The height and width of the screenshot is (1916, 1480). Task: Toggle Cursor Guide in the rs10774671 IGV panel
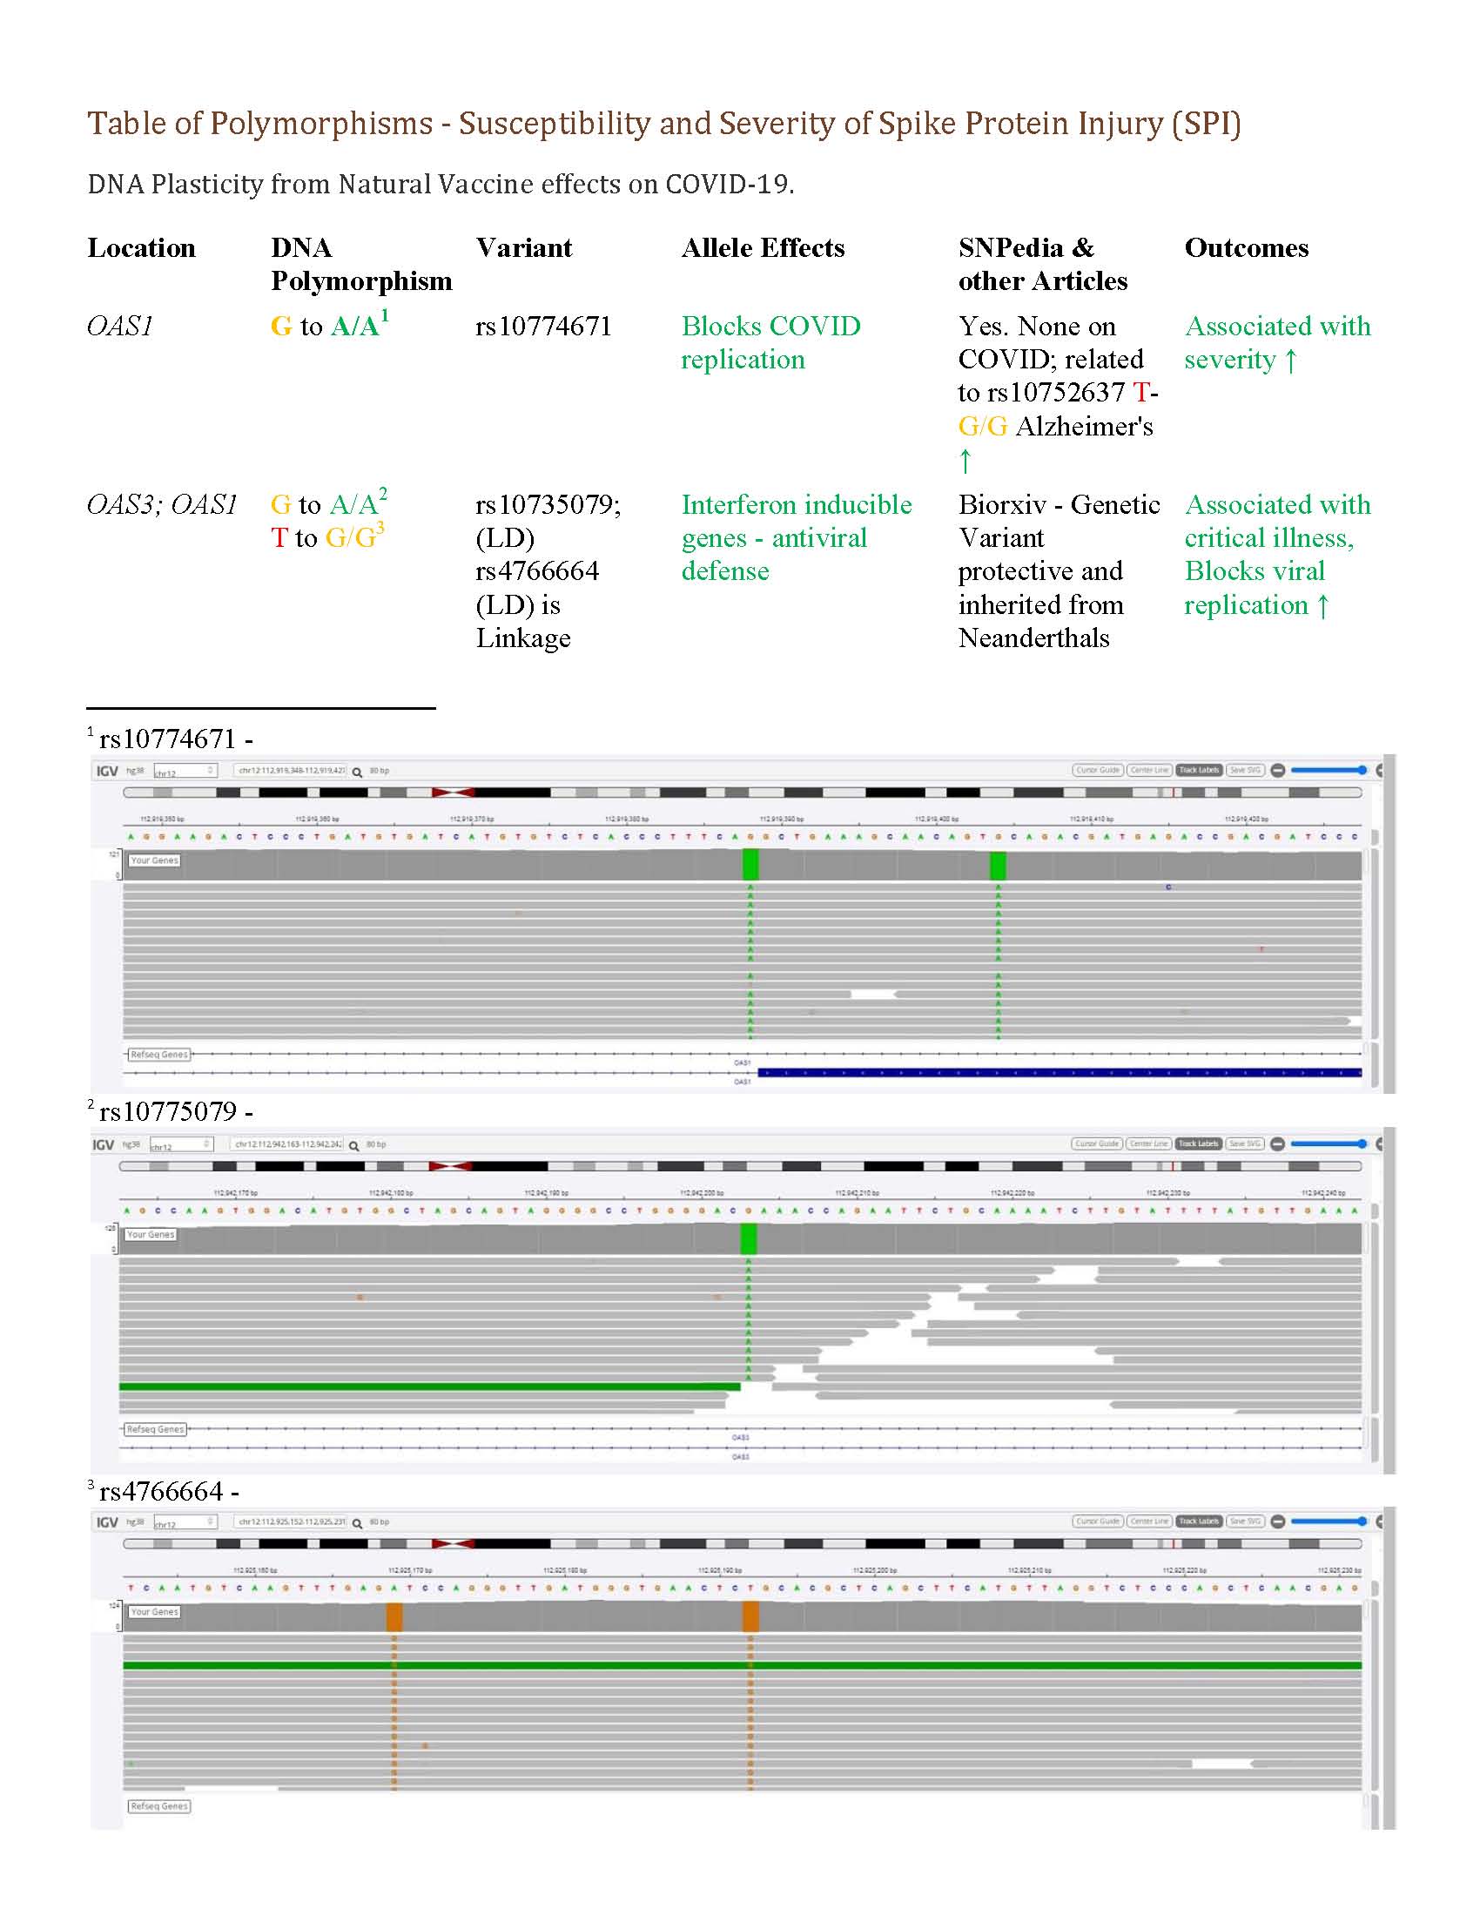coord(1097,770)
